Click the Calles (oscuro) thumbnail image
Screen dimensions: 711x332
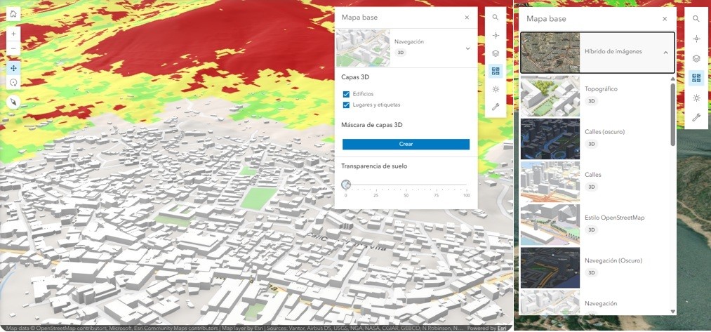pyautogui.click(x=550, y=139)
